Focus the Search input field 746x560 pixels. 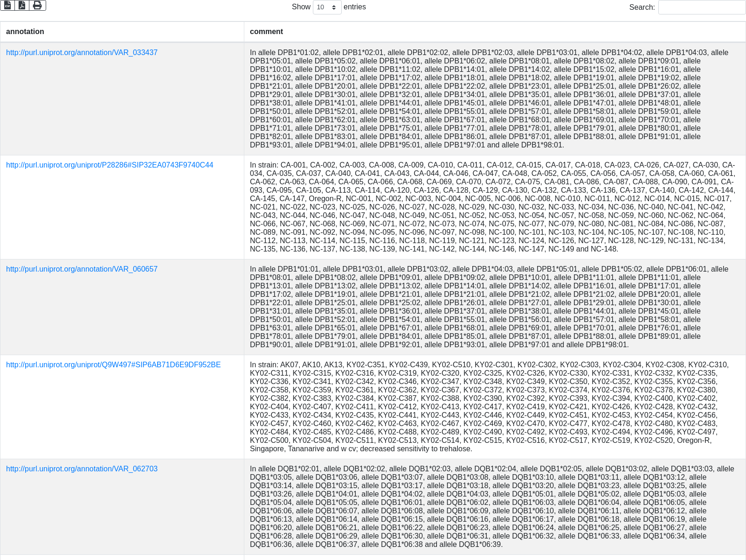click(x=701, y=7)
